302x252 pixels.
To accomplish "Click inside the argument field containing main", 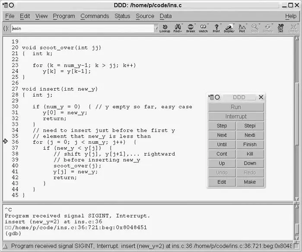I will pyautogui.click(x=82, y=28).
